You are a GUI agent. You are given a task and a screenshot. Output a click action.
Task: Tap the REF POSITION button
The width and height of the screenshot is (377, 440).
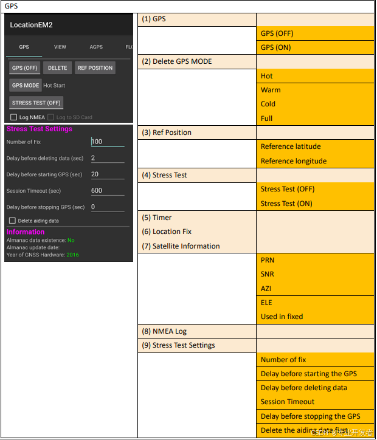tap(95, 68)
